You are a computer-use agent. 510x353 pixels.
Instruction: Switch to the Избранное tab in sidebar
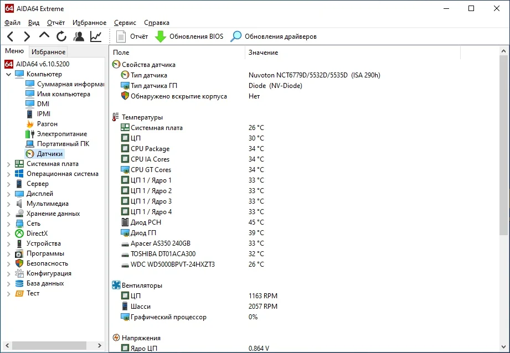(x=49, y=51)
